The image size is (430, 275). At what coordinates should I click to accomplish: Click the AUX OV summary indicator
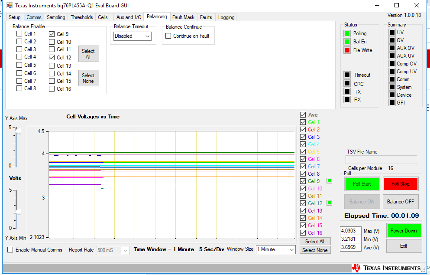392,48
